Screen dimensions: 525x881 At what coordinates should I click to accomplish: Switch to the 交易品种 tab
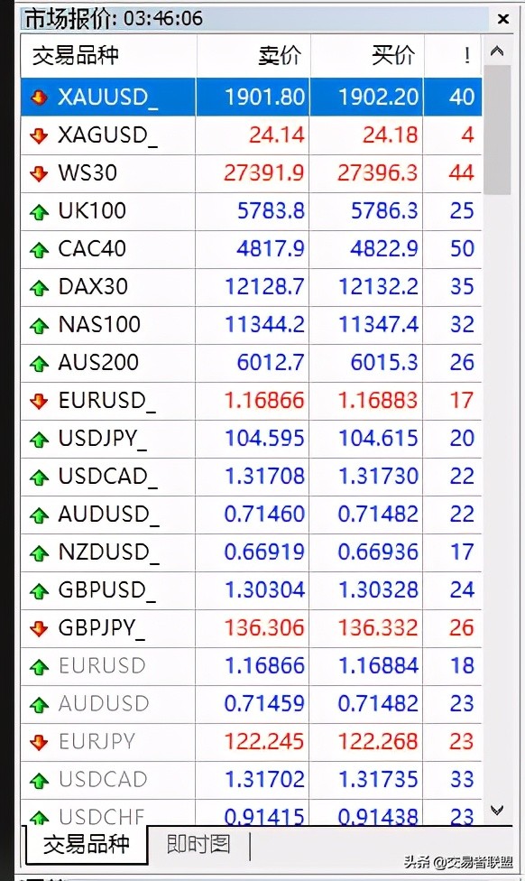coord(87,845)
